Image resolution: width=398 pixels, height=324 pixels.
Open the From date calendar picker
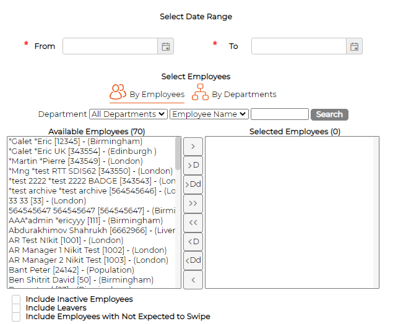coord(166,46)
